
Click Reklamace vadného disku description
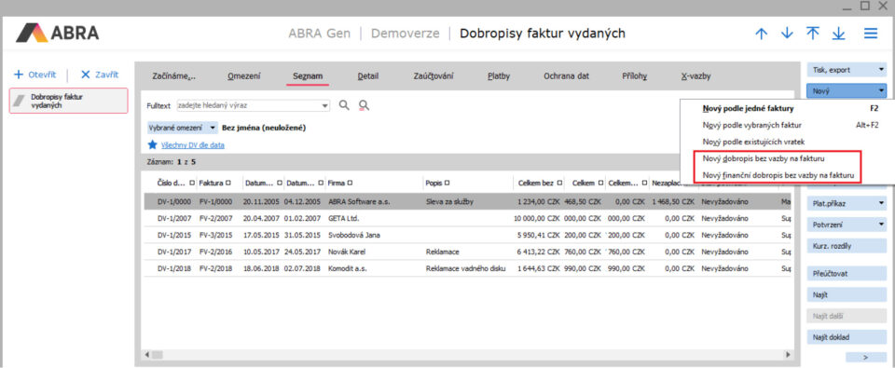point(466,268)
